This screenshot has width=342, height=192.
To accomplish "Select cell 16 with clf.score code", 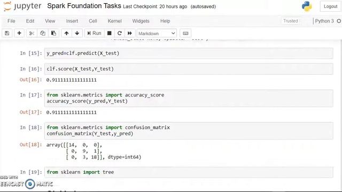I will pos(189,69).
